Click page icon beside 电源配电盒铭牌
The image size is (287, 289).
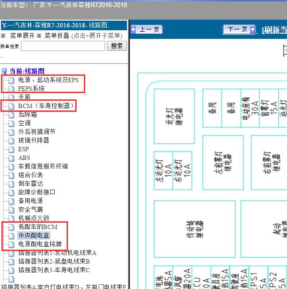11,244
